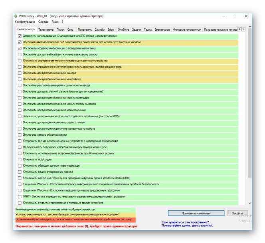Click the W10Privacy shield icon in title bar
Image resolution: width=265 pixels, height=243 pixels.
pyautogui.click(x=16, y=16)
